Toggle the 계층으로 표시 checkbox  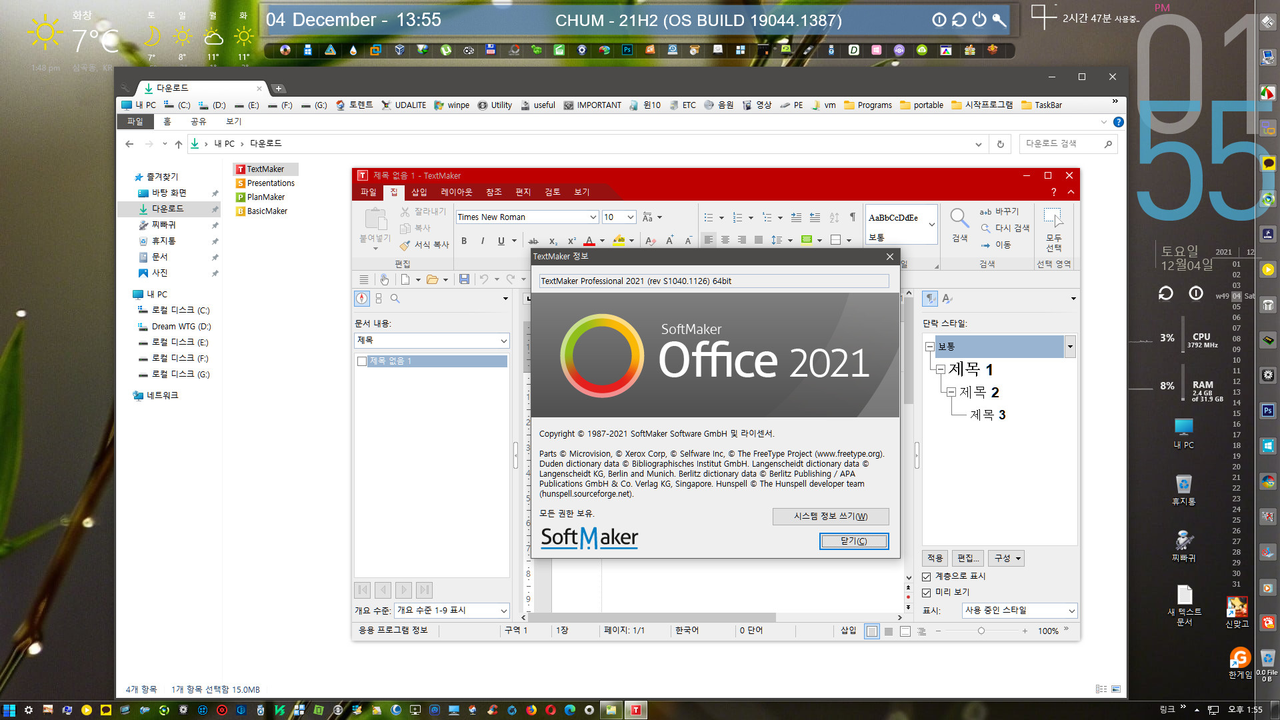point(927,577)
